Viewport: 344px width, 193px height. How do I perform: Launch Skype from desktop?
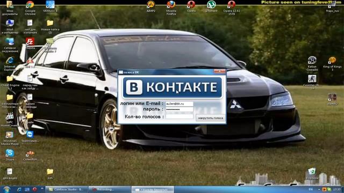pyautogui.click(x=10, y=155)
